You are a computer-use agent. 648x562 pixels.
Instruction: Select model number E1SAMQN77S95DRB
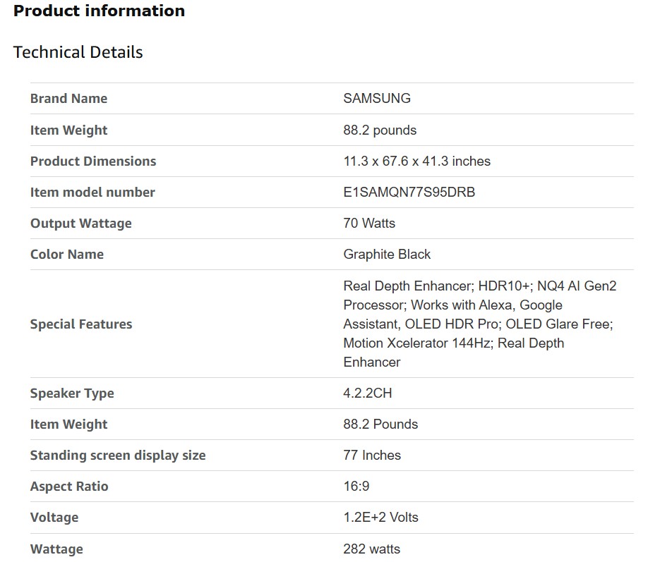409,193
